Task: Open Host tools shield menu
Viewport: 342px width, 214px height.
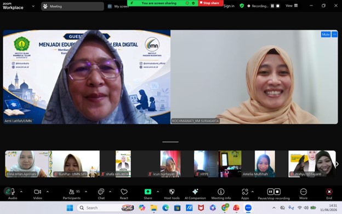Action: point(172,193)
